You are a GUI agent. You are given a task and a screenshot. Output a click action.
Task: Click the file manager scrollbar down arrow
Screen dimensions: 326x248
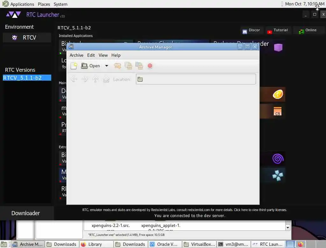click(x=287, y=228)
